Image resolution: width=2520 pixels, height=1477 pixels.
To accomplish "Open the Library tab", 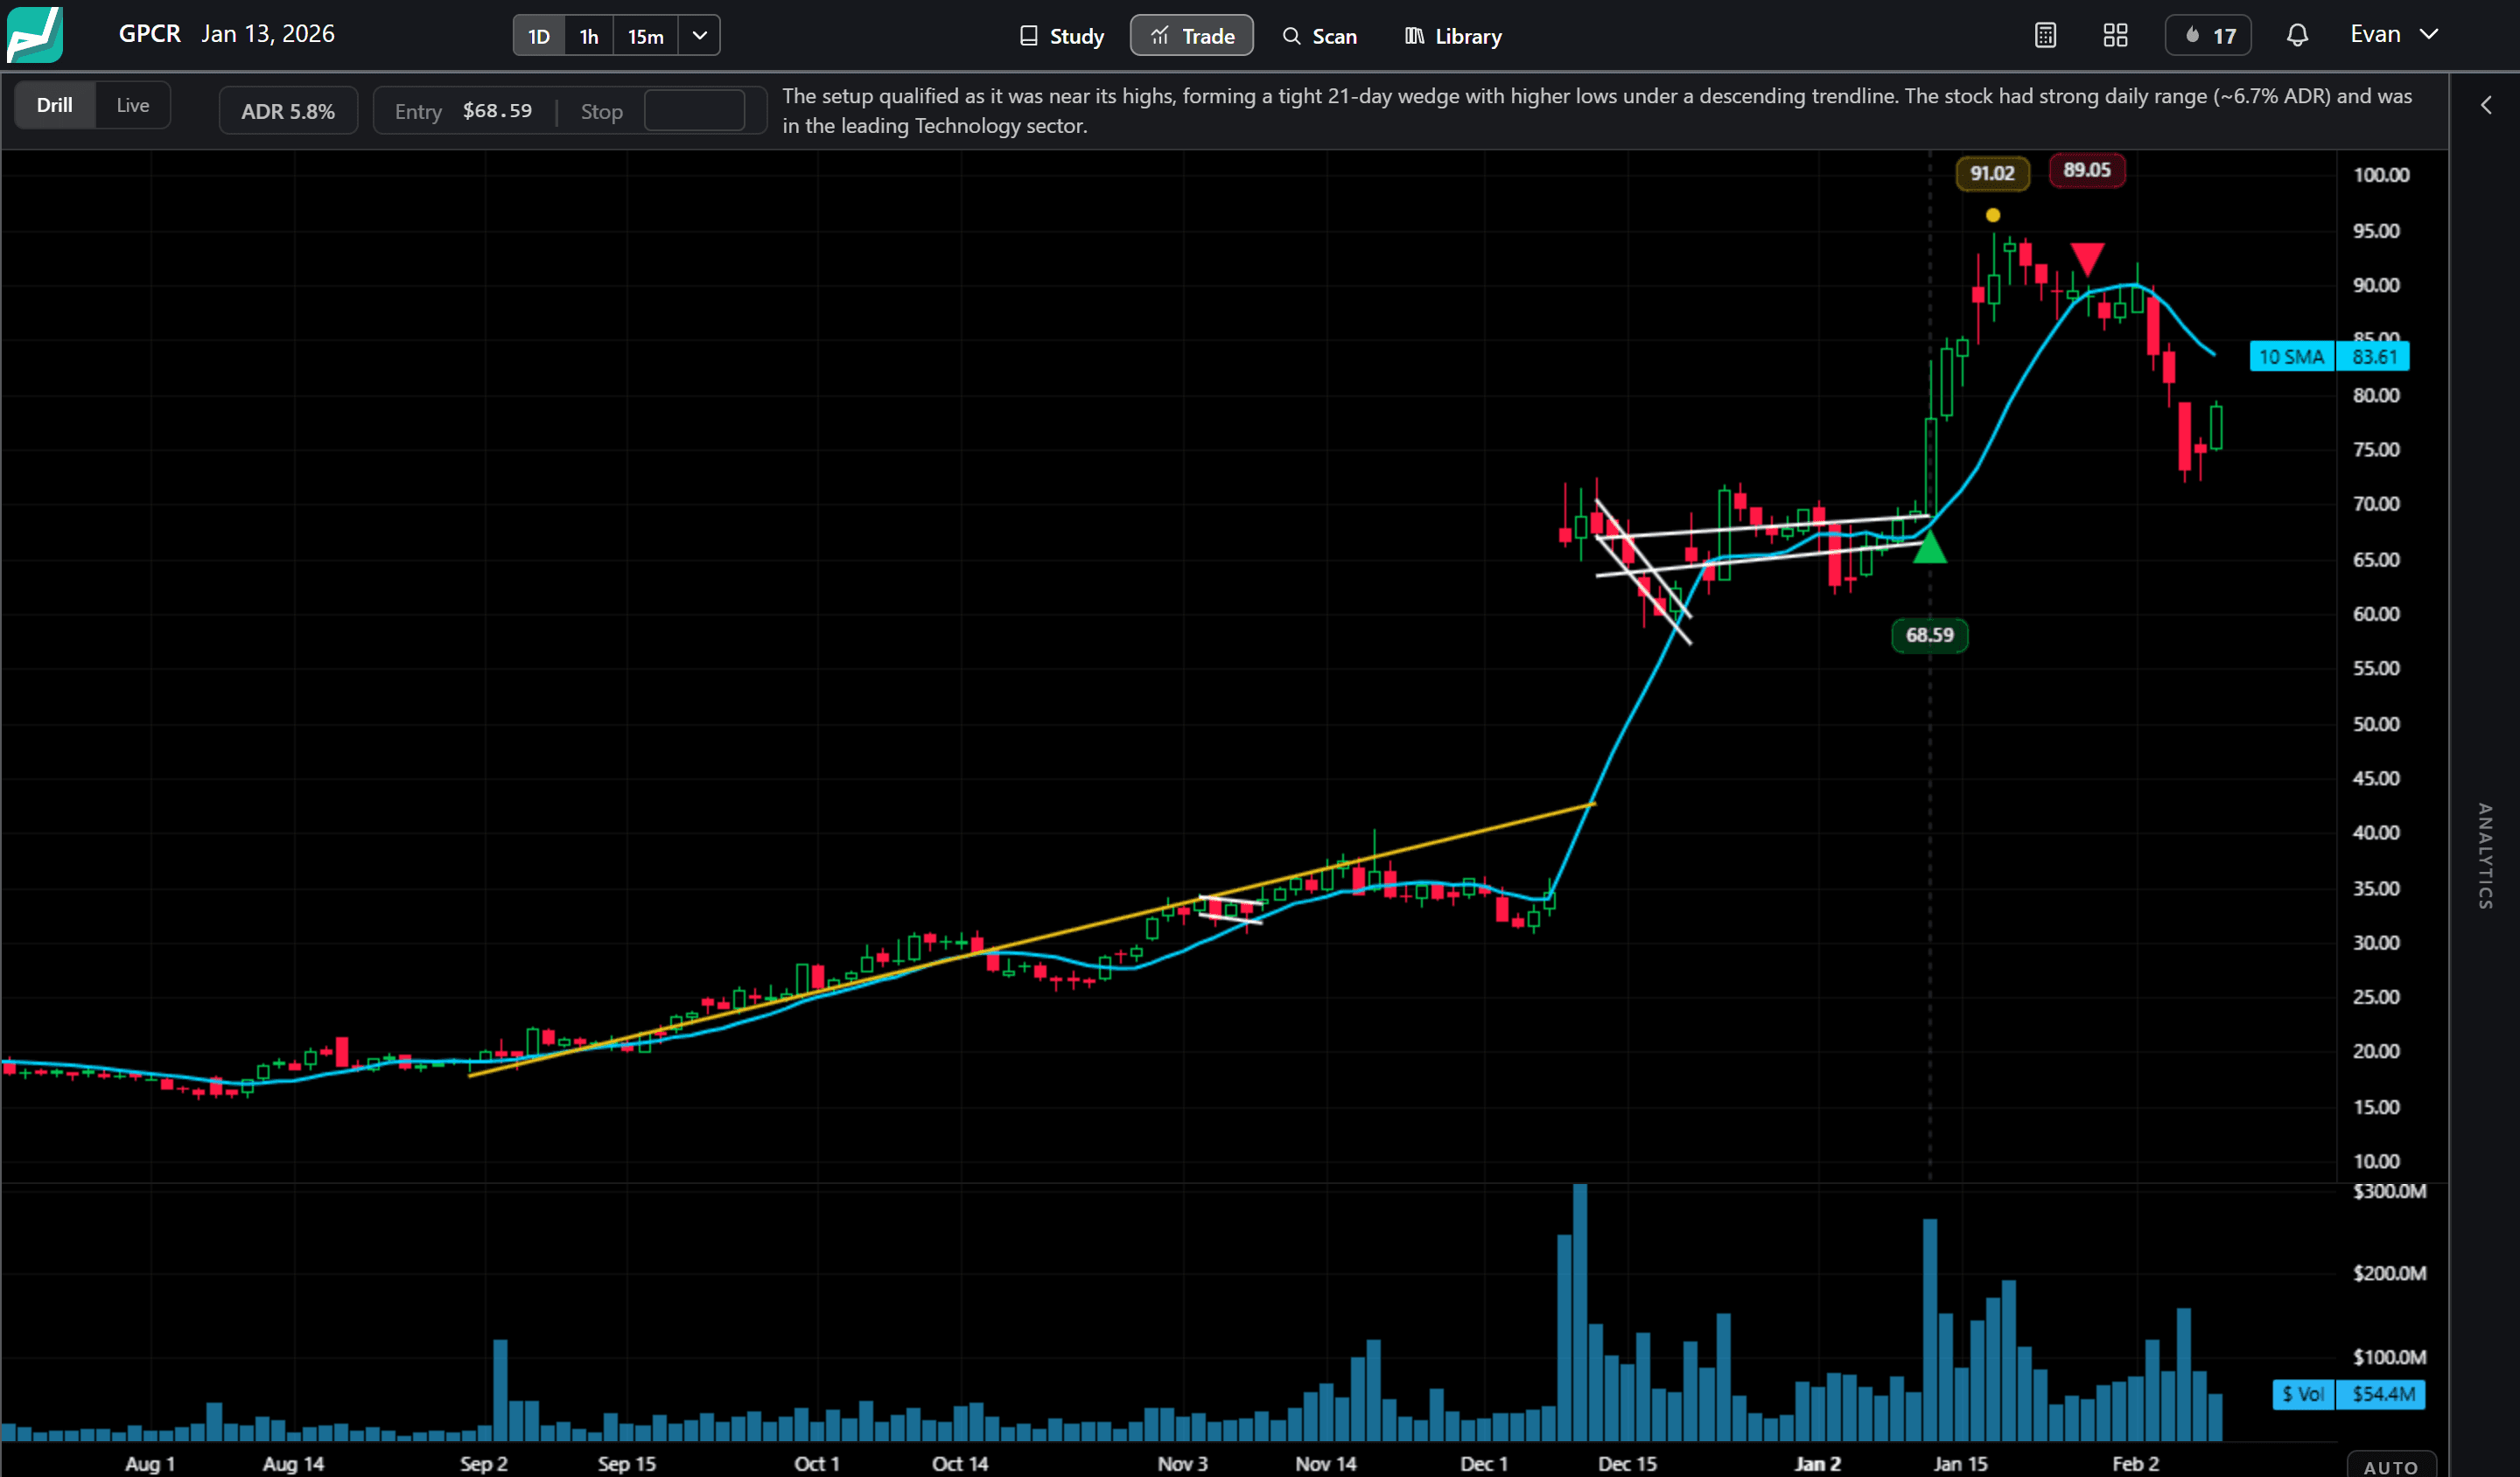I will (x=1453, y=36).
